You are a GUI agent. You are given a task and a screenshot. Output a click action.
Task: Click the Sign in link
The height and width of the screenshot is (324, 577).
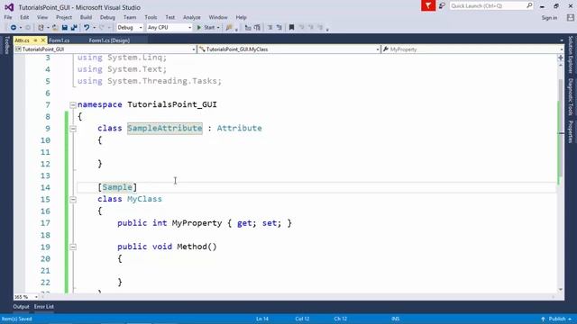coord(549,18)
